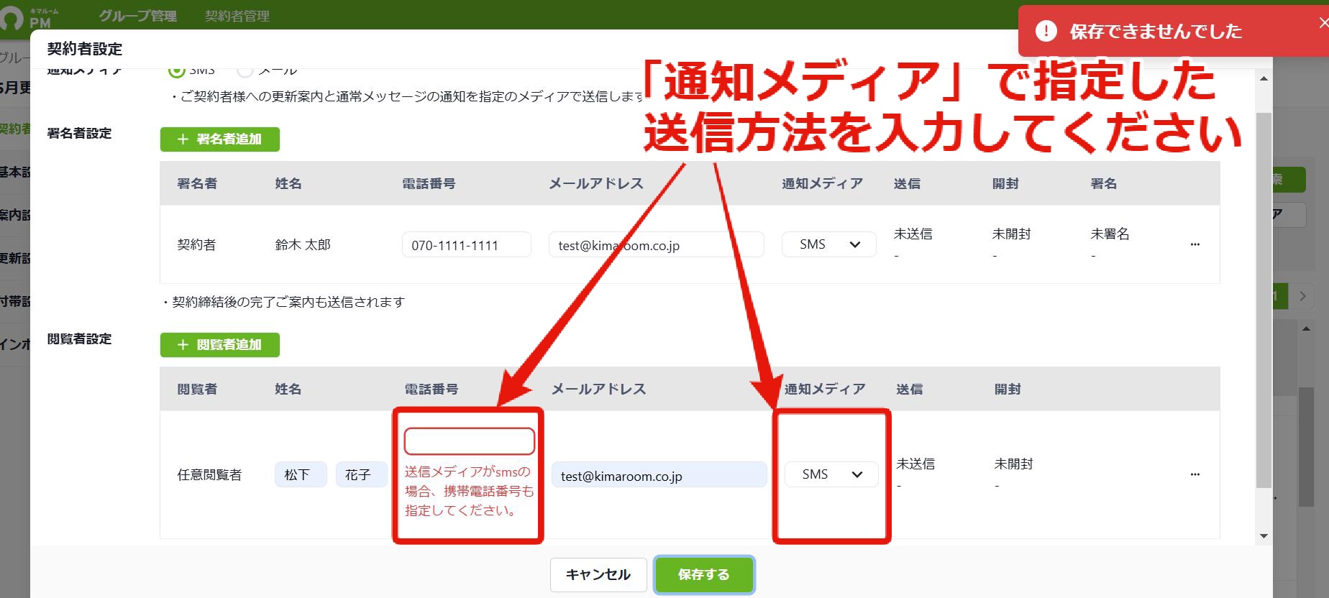Click メールアドレス header in viewer table
1329x598 pixels.
pos(598,389)
